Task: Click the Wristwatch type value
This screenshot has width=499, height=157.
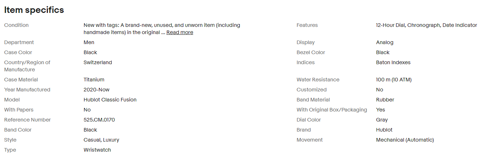Action: coord(97,150)
